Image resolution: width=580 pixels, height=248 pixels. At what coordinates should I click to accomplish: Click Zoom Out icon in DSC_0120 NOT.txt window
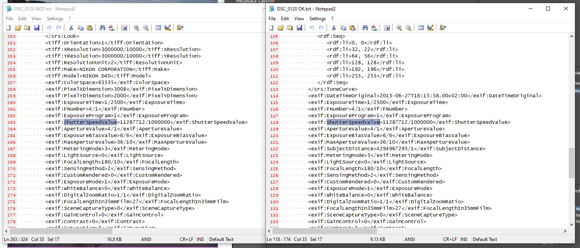[x=146, y=28]
